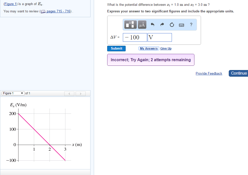The width and height of the screenshot is (248, 175).
Task: Click the answer value field showing −100
Action: click(x=135, y=37)
